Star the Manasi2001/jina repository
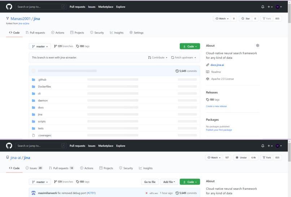Screen dimensions: 291x197 coord(246,18)
